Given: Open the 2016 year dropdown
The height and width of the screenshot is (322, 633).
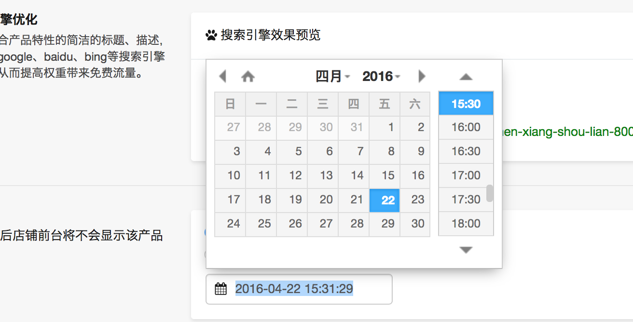Looking at the screenshot, I should tap(381, 76).
